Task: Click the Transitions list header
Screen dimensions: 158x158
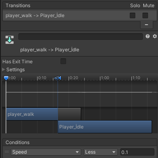Action: pyautogui.click(x=80, y=6)
